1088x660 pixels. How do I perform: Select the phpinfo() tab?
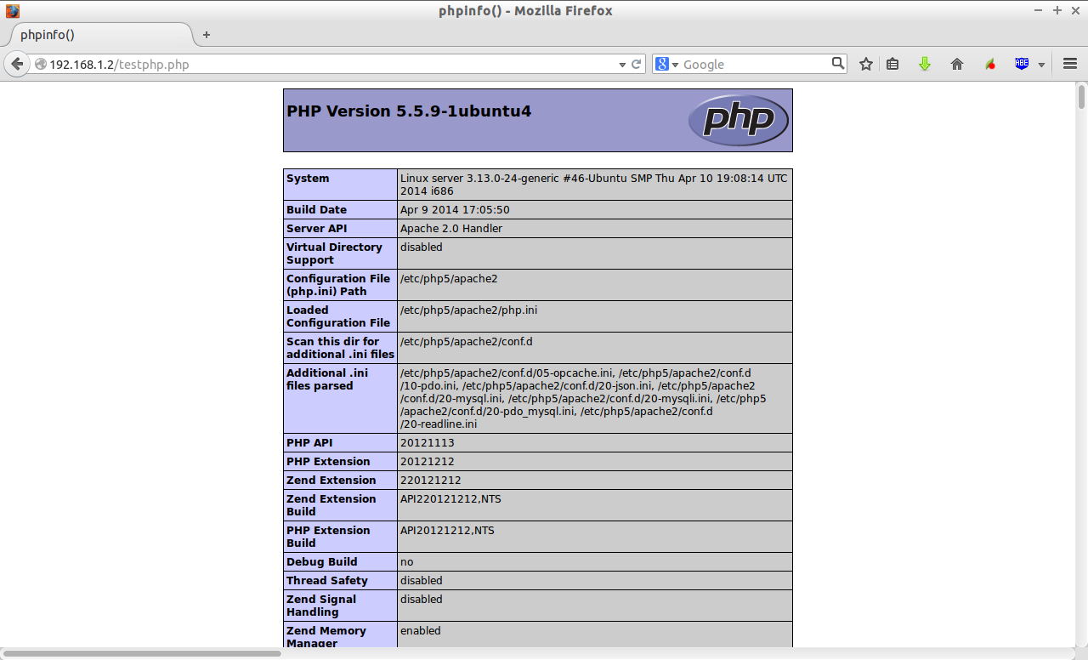102,35
